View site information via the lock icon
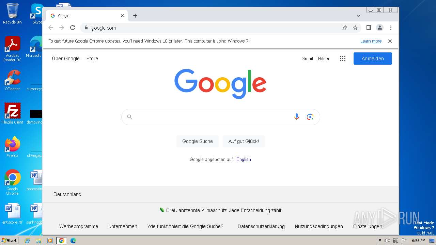 86,28
